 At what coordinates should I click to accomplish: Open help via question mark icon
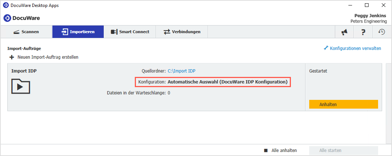tap(363, 32)
